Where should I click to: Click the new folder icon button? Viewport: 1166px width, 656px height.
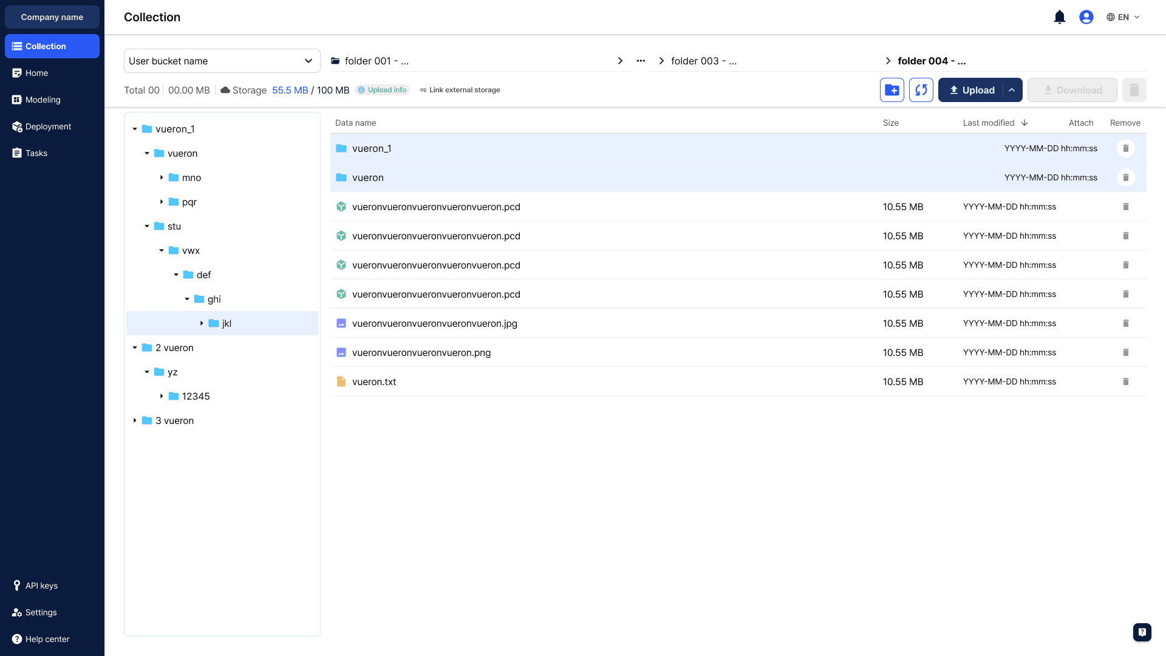892,90
